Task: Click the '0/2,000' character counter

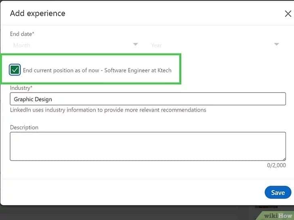Action: pyautogui.click(x=276, y=165)
